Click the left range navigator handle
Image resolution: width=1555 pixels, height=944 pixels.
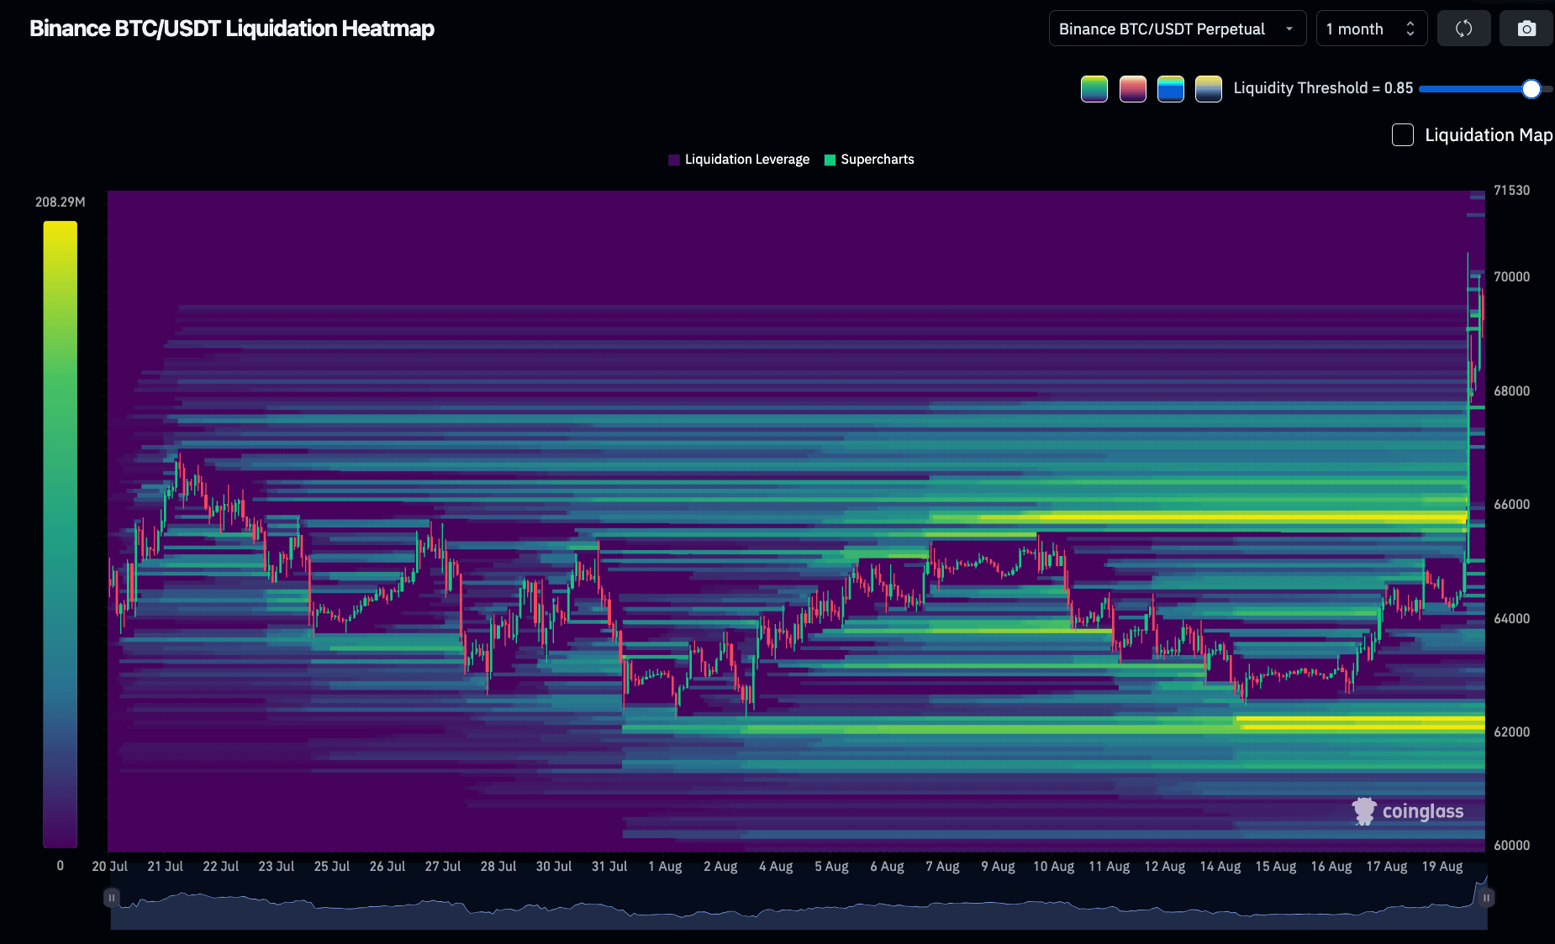pos(111,898)
